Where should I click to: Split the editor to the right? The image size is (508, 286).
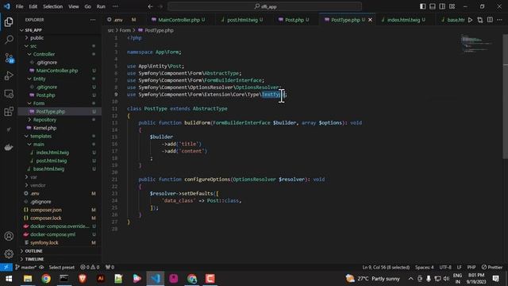click(x=490, y=20)
